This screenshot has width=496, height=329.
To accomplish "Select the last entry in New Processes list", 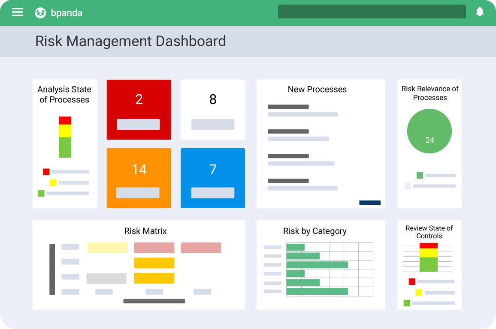I will [303, 185].
